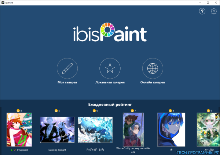Click the crown icon for rank 8
Image resolution: width=220 pixels, height=155 pixels.
click(x=170, y=111)
